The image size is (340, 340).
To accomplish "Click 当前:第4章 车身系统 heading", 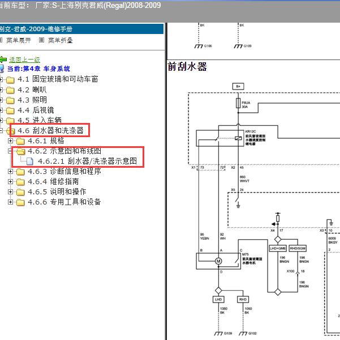I will [38, 69].
